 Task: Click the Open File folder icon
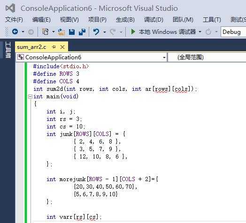point(61,32)
